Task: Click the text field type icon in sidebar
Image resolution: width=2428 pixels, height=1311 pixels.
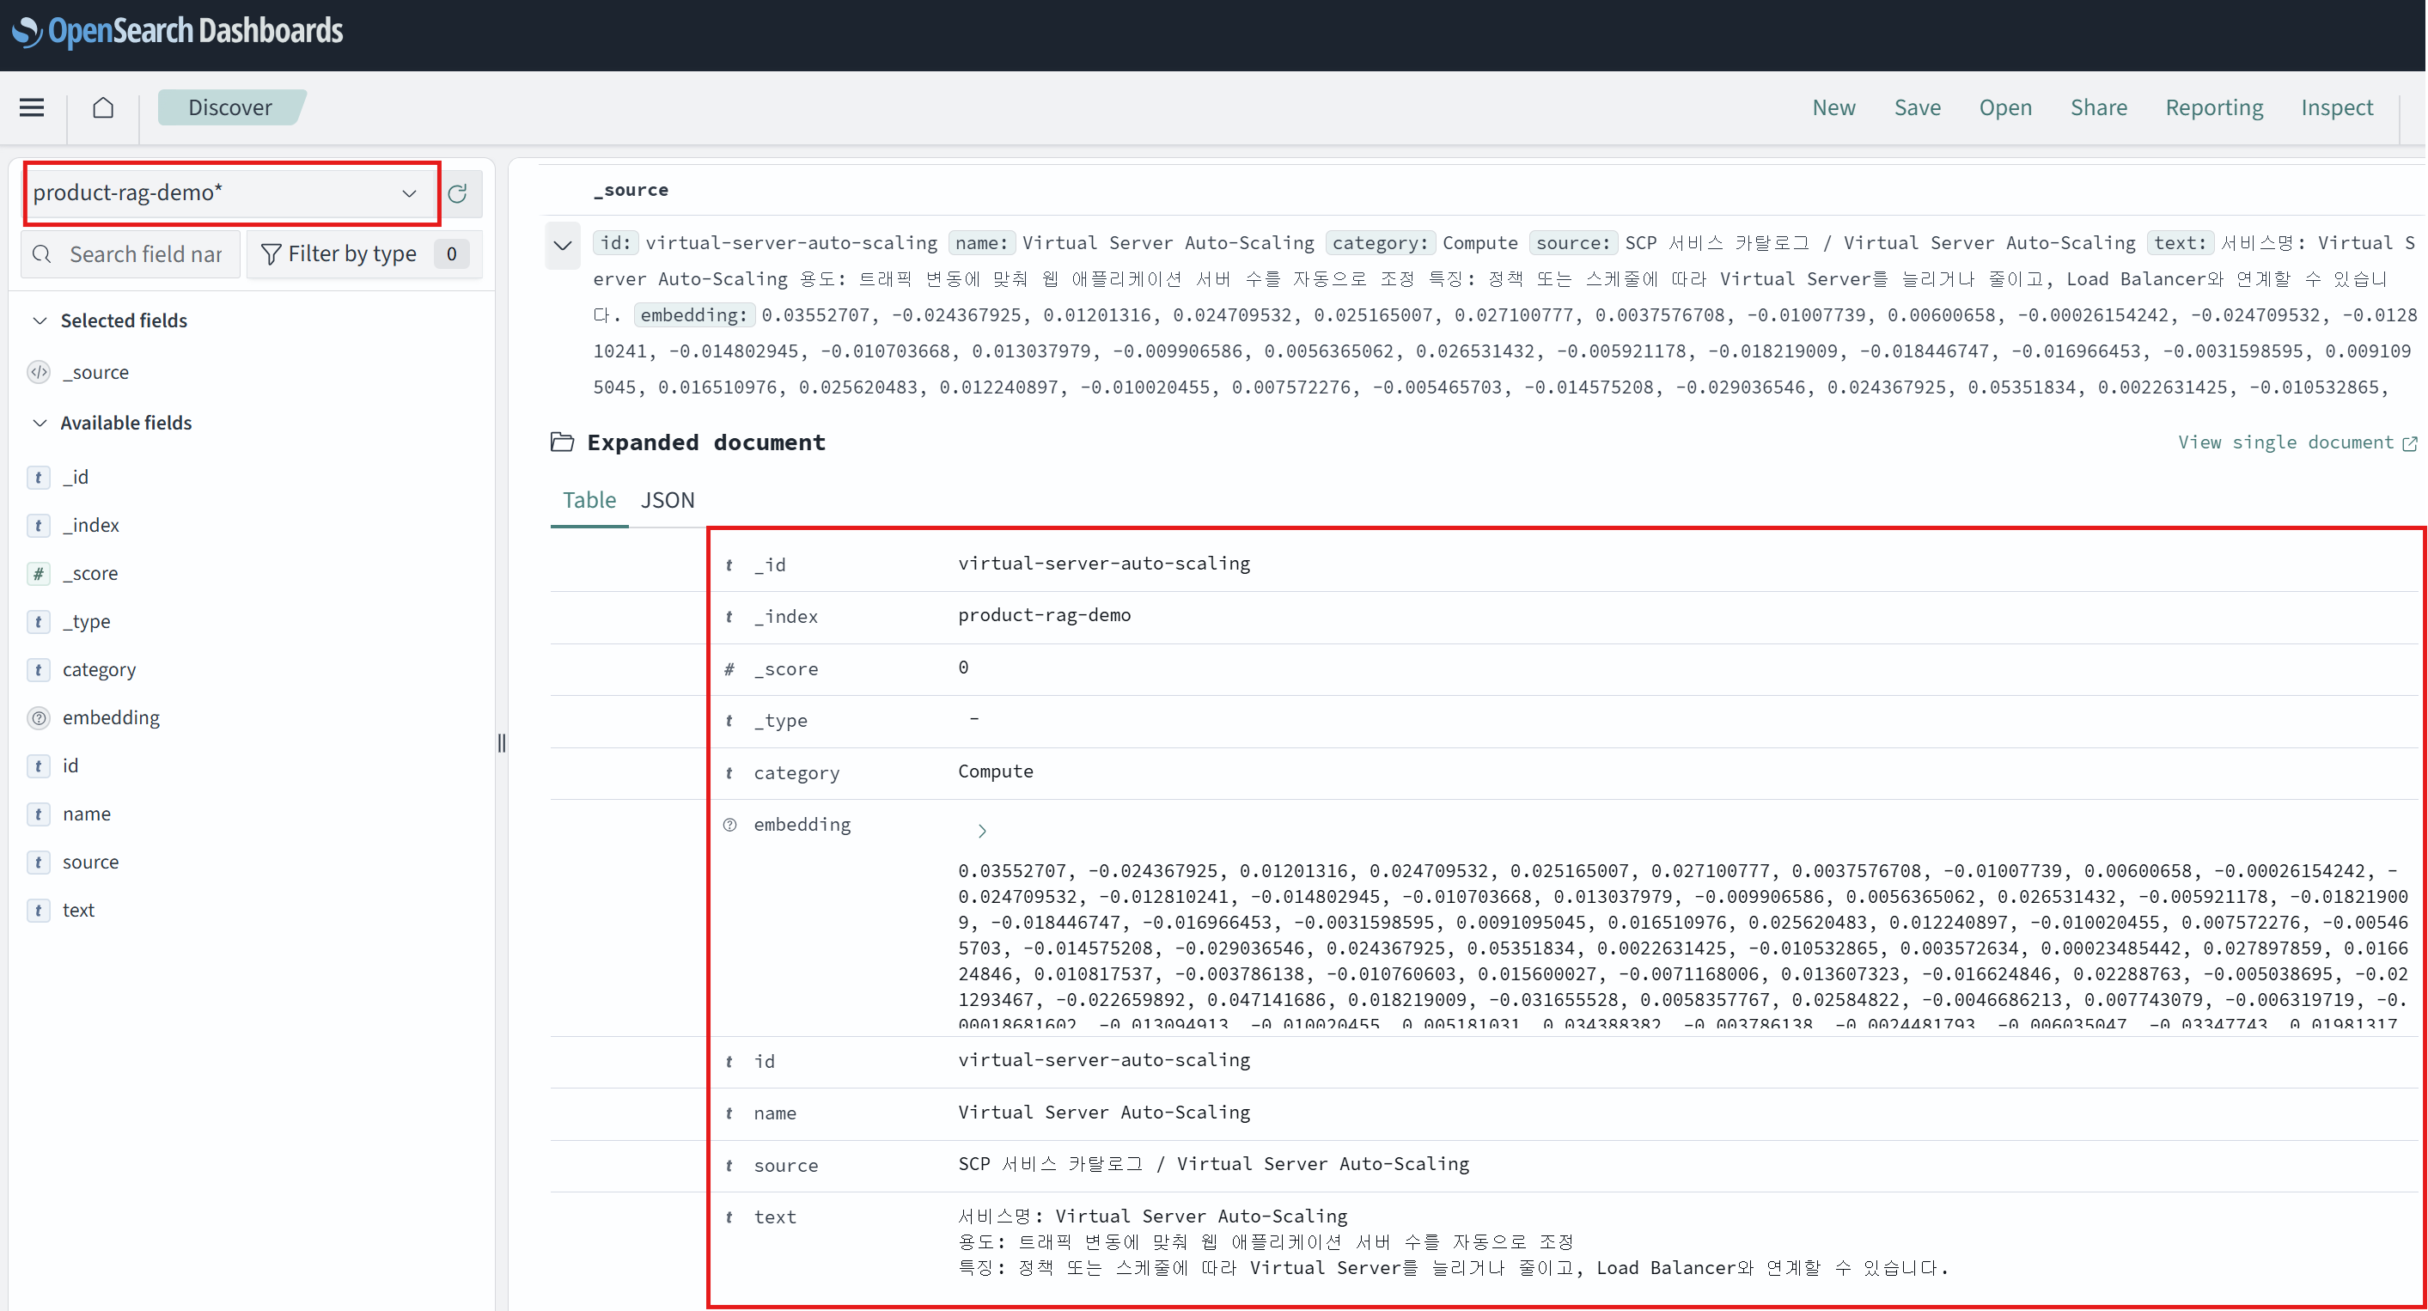Action: click(39, 911)
